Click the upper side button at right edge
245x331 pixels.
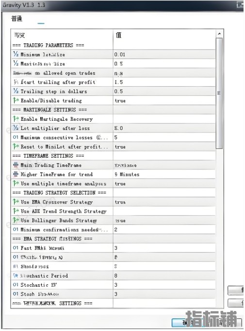click(236, 291)
